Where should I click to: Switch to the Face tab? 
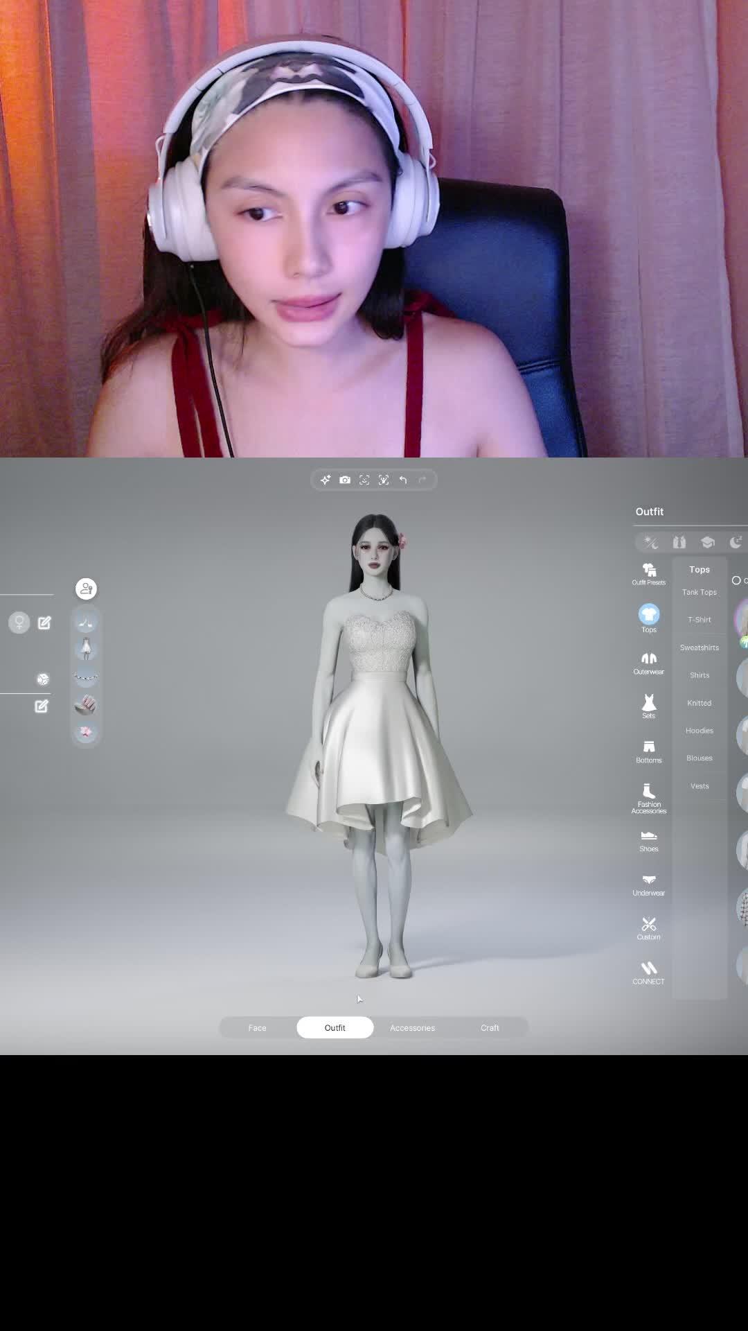257,1027
